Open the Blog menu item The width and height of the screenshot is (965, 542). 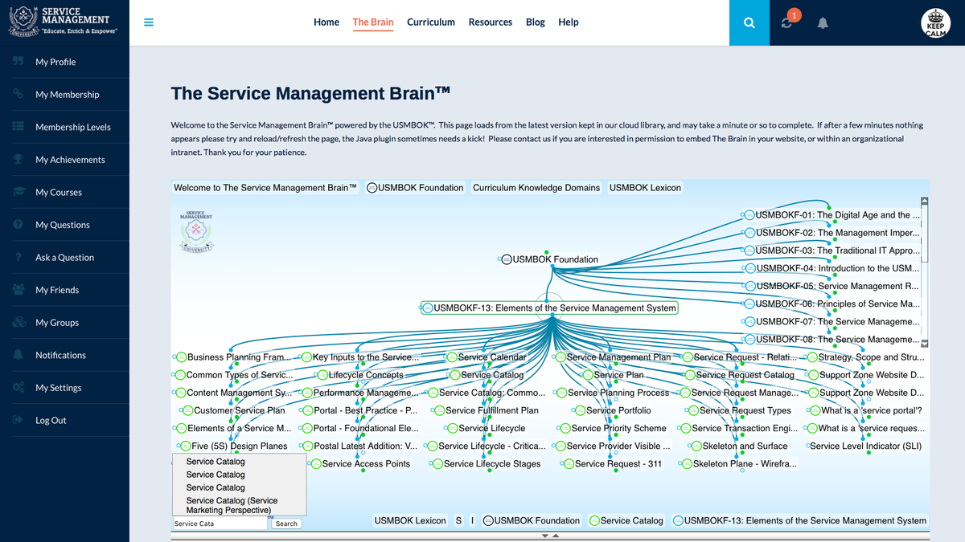click(x=535, y=22)
